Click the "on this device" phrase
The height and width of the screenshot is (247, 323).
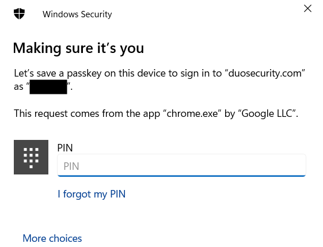click(x=135, y=73)
